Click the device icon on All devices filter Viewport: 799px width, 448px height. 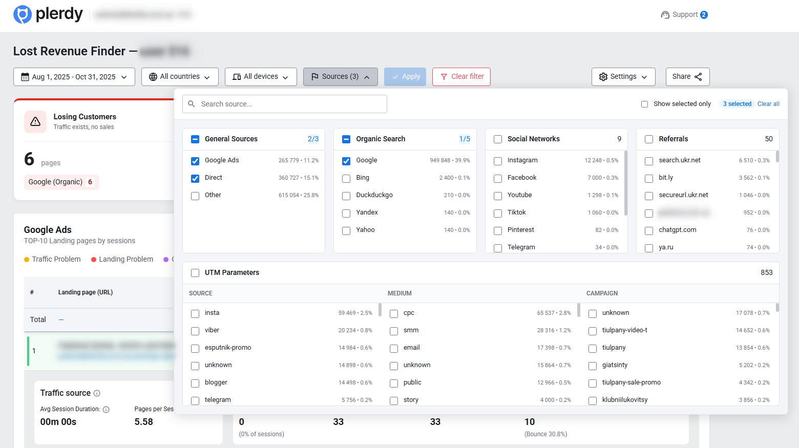click(236, 76)
